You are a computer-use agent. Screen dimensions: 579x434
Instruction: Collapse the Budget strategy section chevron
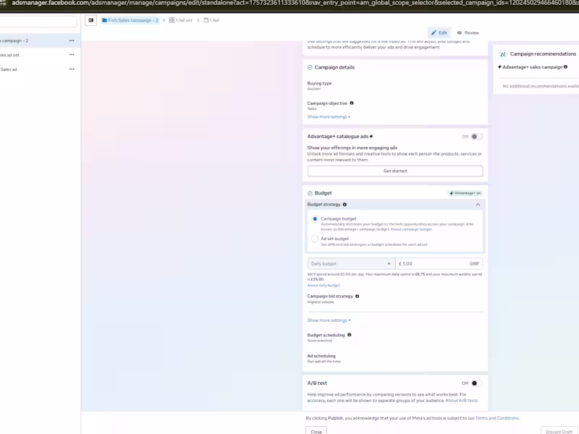coord(478,205)
